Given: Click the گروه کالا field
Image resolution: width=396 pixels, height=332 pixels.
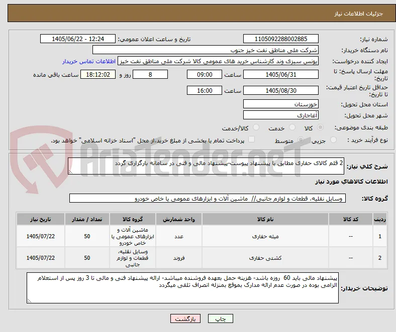Looking at the screenshot, I should point(208,199).
